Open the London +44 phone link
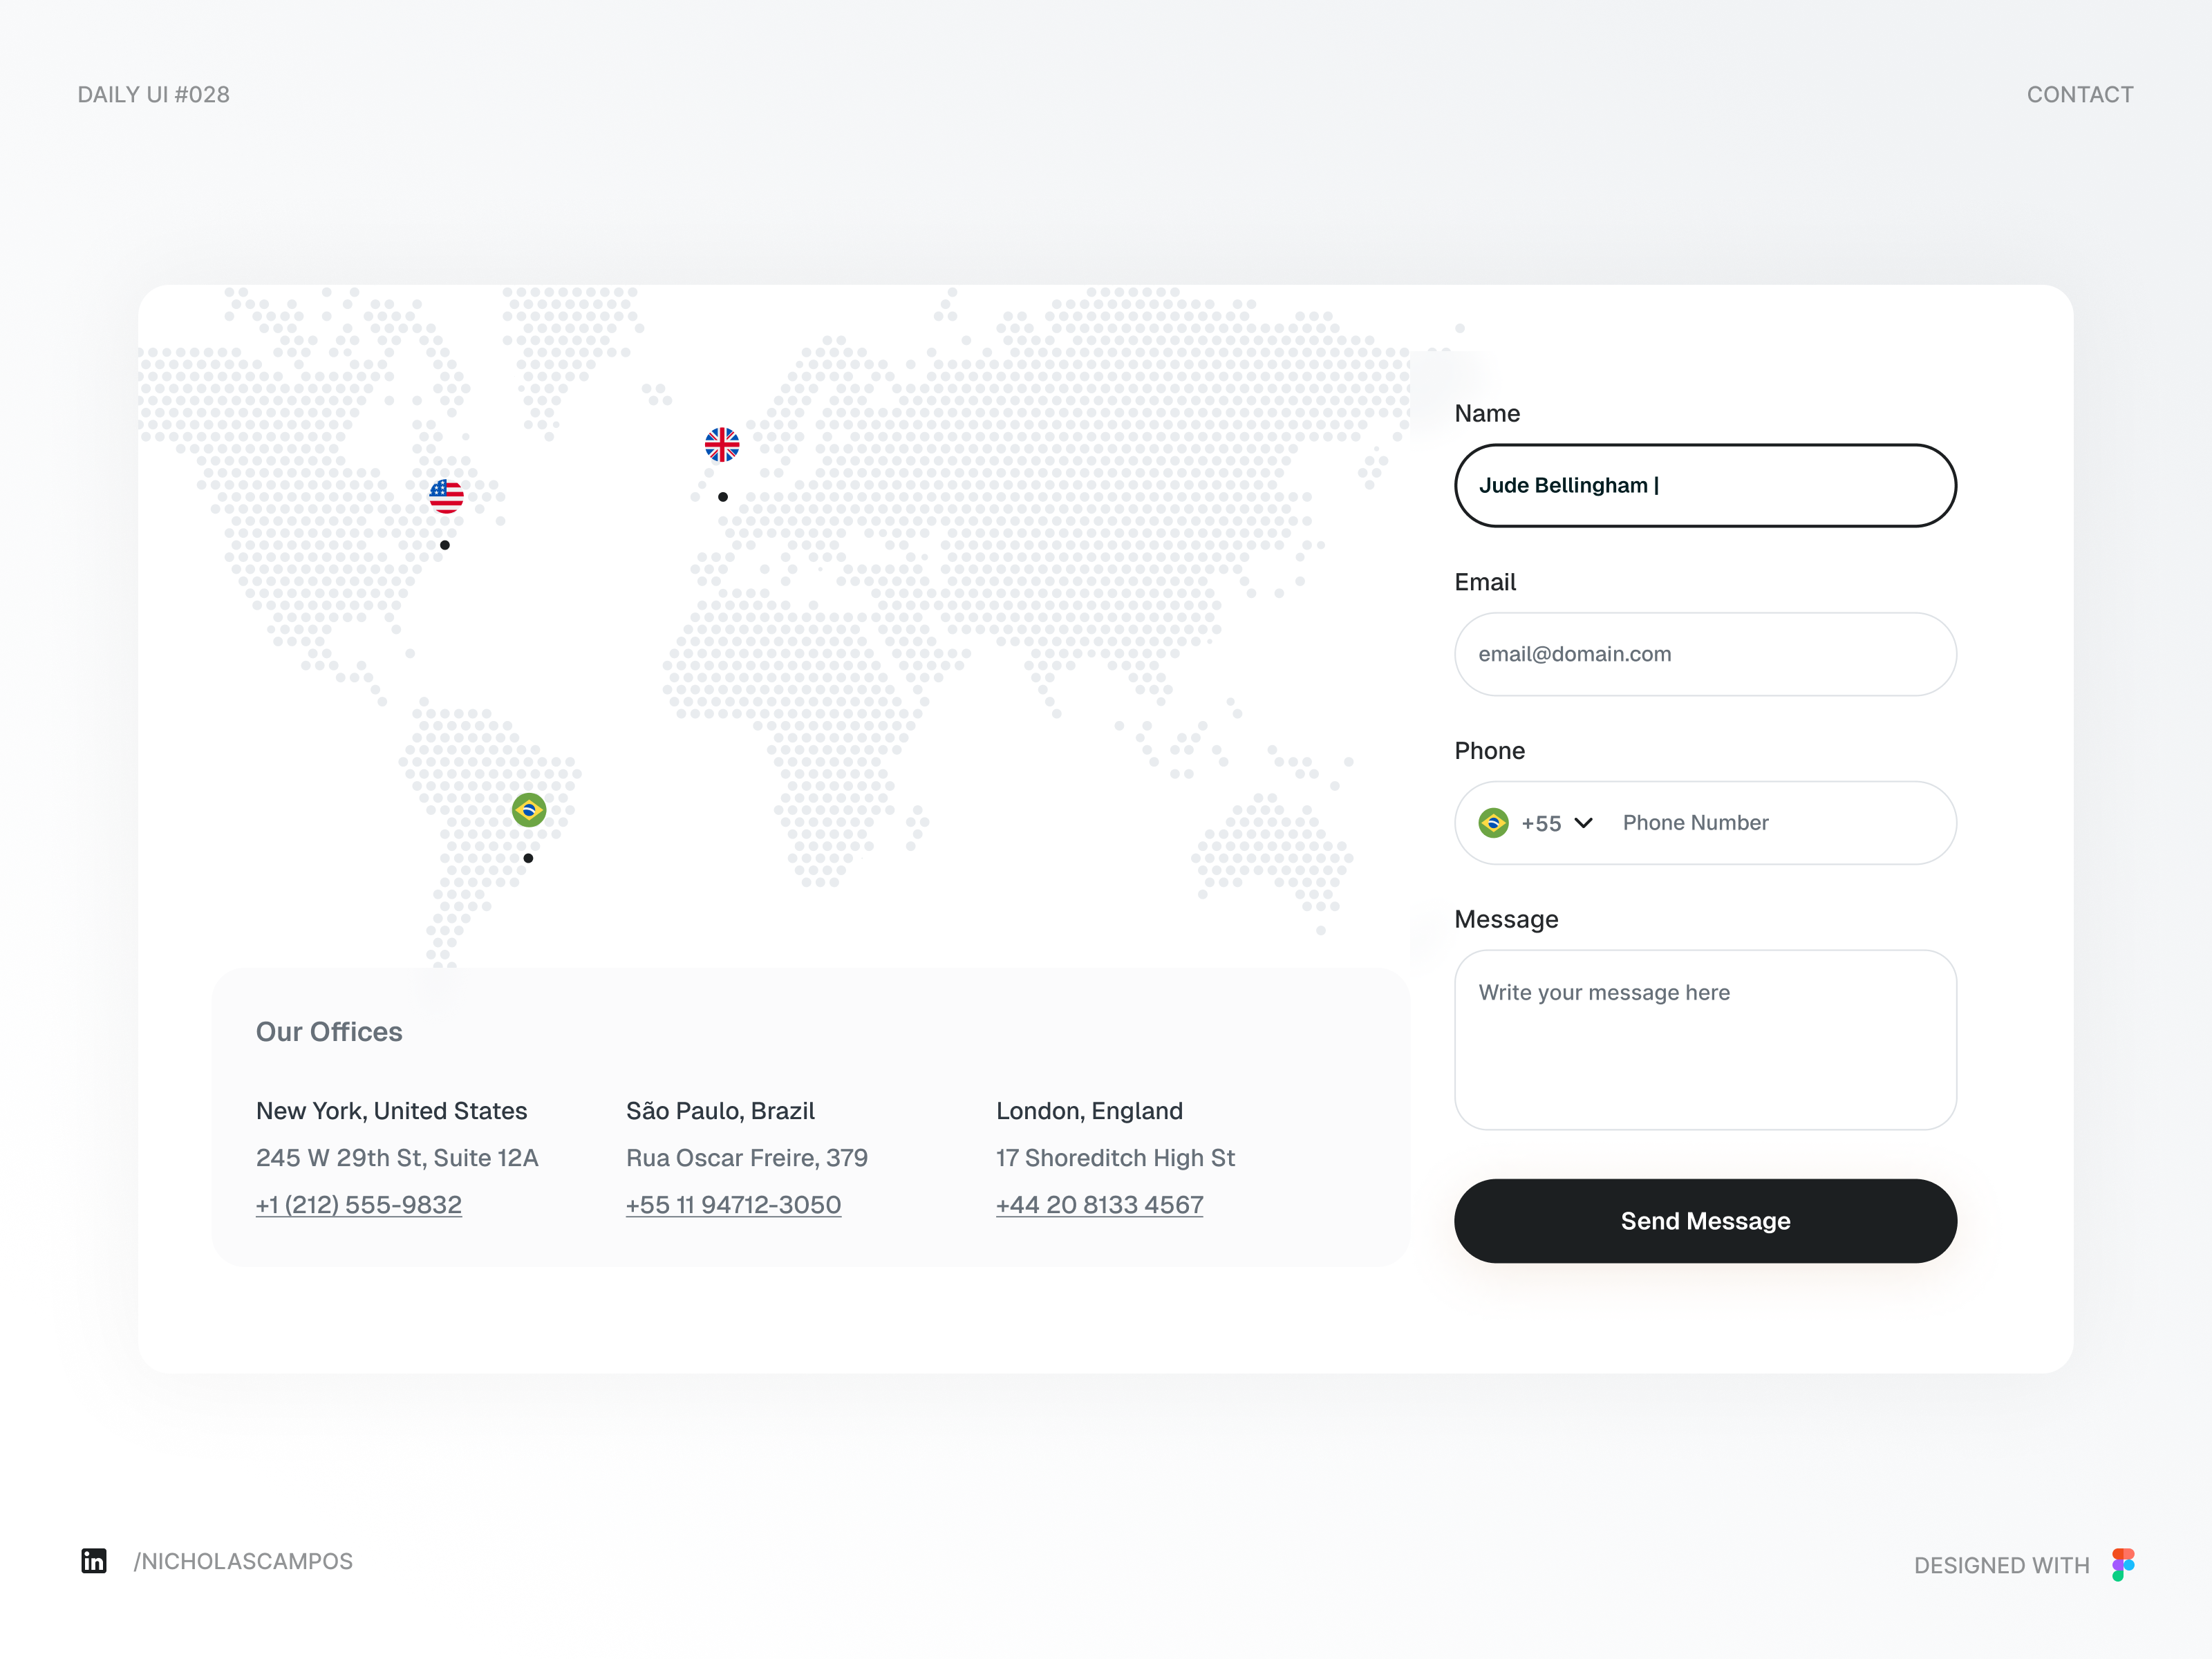Viewport: 2212px width, 1659px height. coord(1099,1205)
